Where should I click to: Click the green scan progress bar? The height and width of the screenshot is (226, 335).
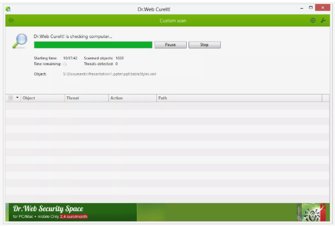click(x=93, y=45)
